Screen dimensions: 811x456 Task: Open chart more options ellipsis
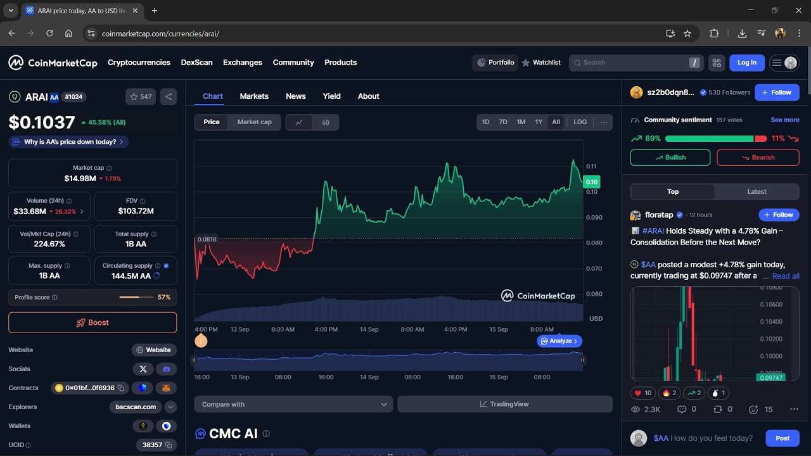click(x=604, y=122)
